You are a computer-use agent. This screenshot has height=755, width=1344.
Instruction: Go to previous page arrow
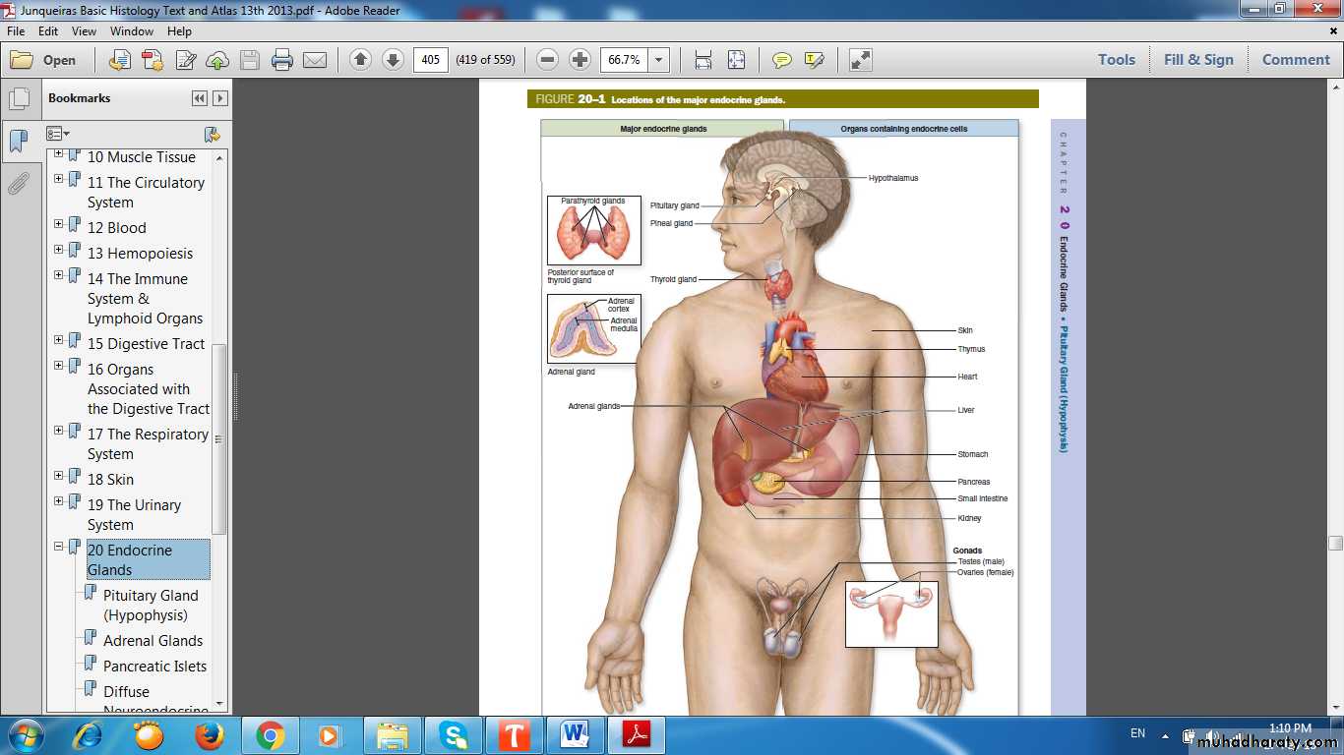[360, 60]
